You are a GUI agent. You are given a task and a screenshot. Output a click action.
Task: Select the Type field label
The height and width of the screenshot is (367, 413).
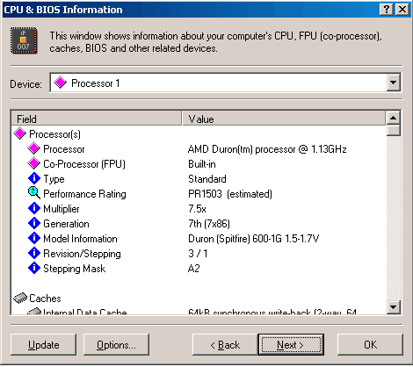[x=54, y=179]
